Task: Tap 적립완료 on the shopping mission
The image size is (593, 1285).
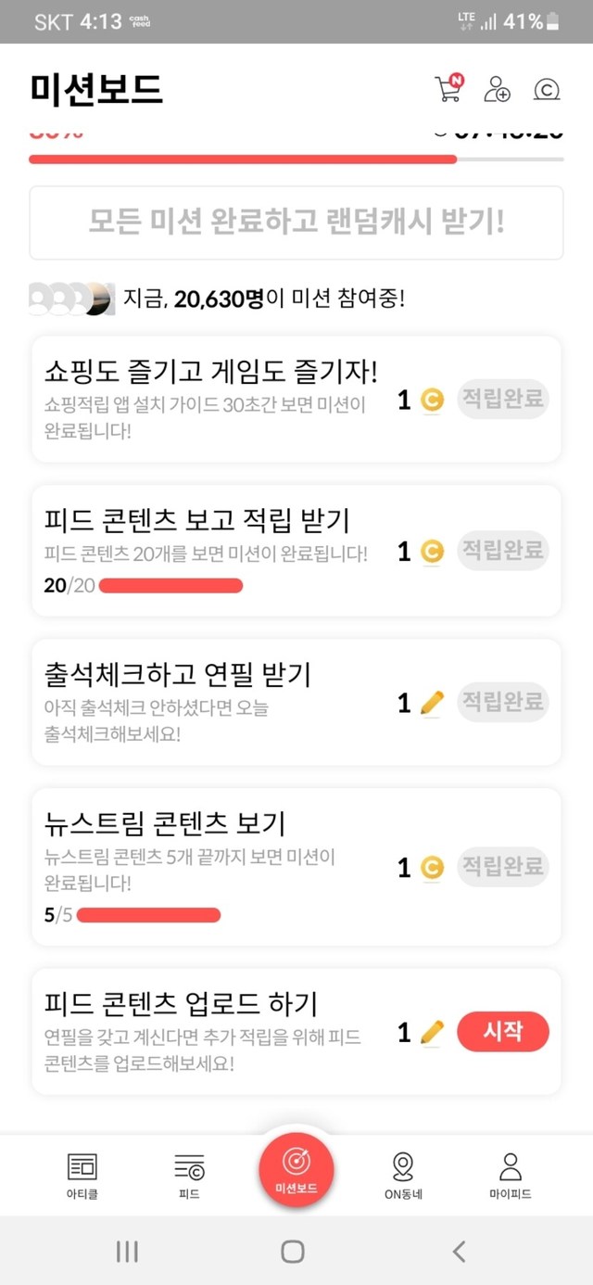Action: click(x=503, y=400)
